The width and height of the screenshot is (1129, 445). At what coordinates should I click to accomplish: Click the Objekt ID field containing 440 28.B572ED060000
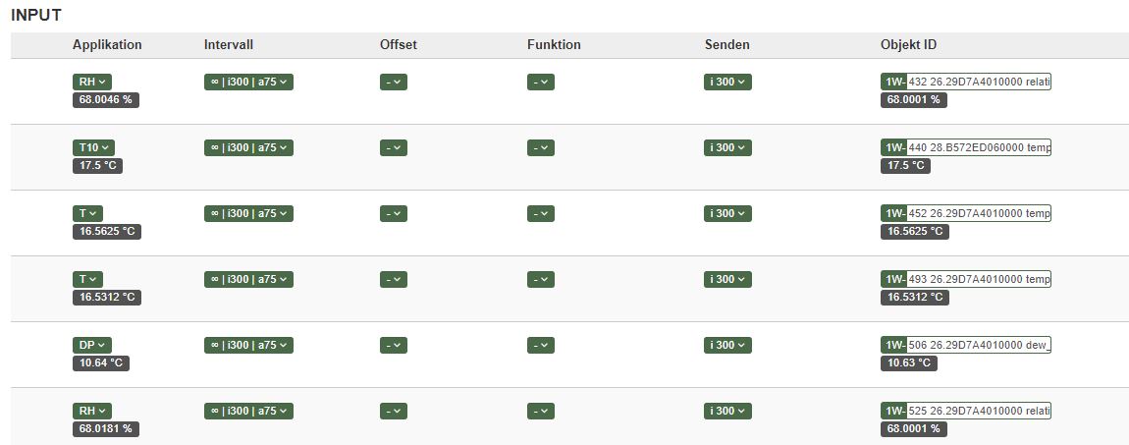pyautogui.click(x=979, y=147)
